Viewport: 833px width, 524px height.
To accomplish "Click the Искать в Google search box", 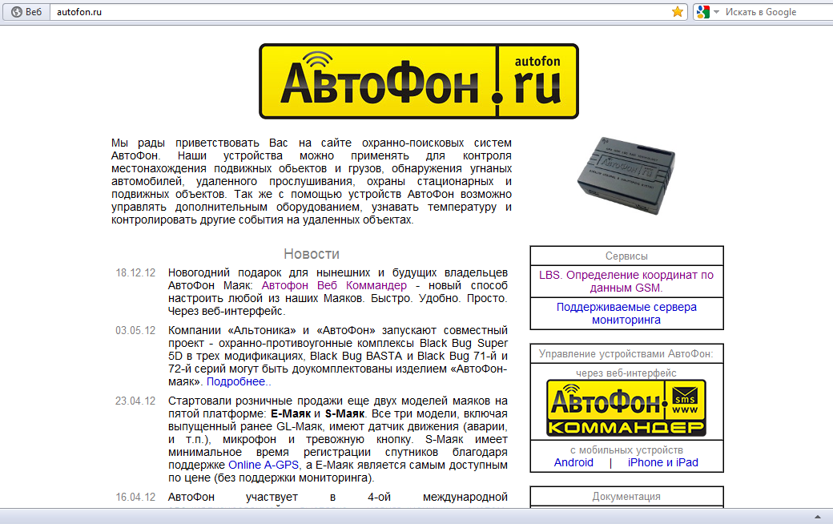I will (x=773, y=12).
